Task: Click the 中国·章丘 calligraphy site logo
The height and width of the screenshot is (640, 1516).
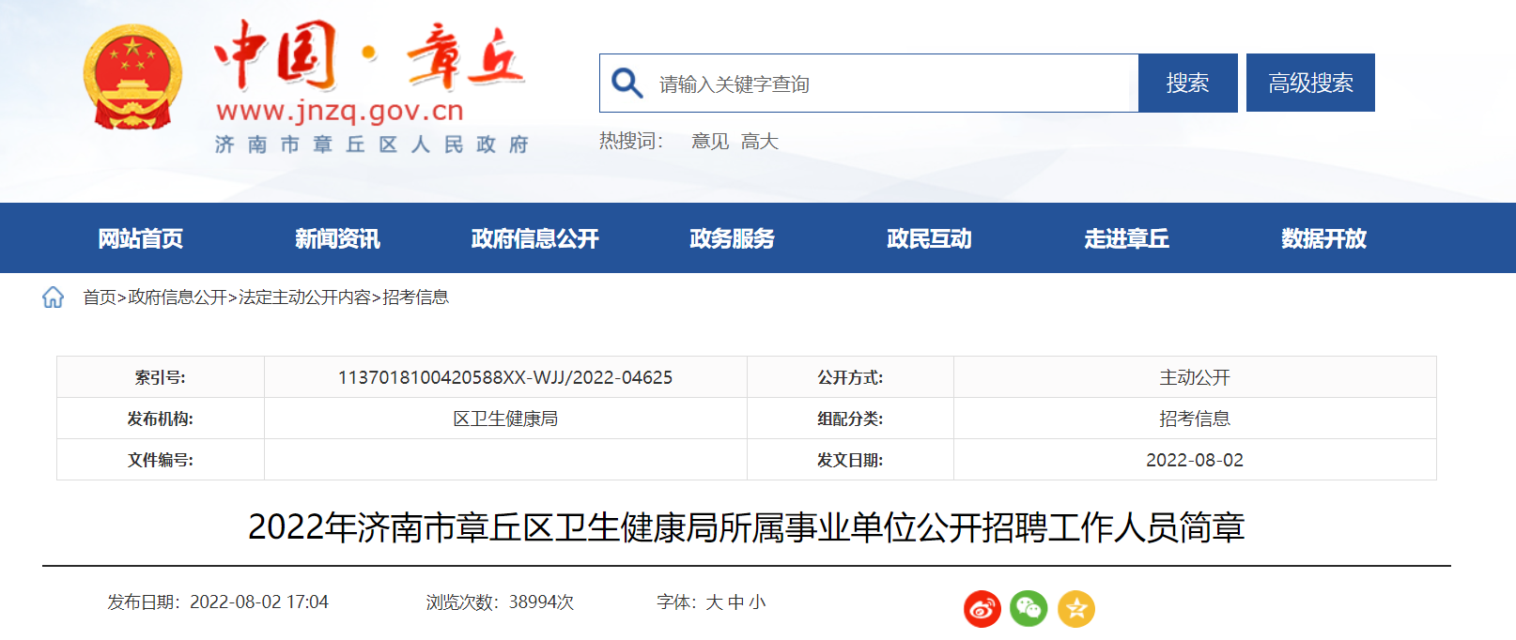Action: tap(369, 56)
